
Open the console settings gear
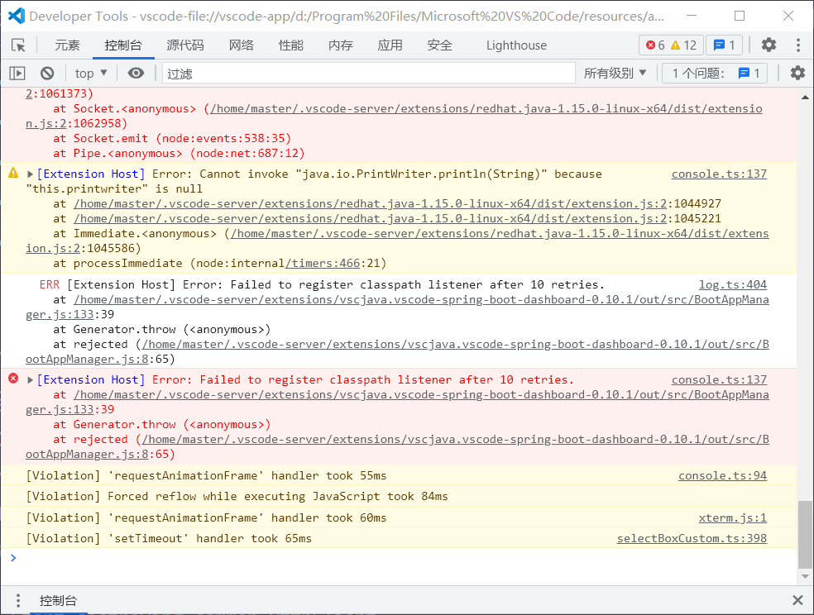click(797, 73)
